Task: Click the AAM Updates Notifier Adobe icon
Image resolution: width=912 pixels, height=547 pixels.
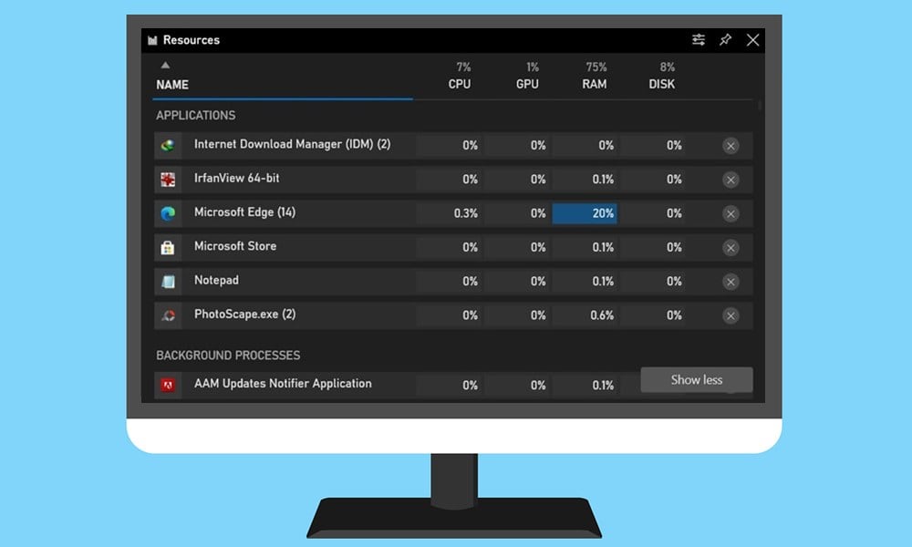Action: coord(168,385)
